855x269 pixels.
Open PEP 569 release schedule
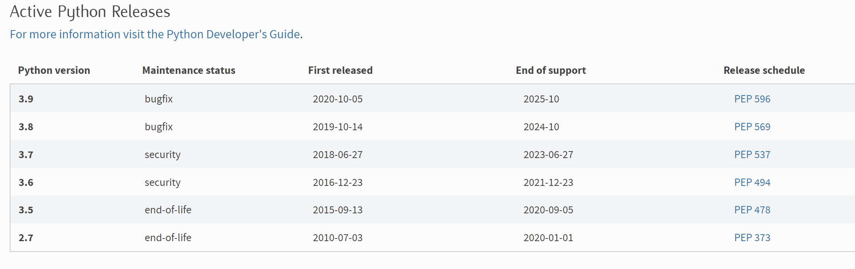click(x=752, y=127)
